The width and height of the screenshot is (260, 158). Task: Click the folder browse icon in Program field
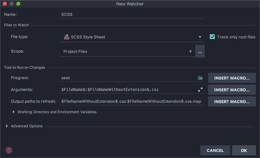point(200,78)
